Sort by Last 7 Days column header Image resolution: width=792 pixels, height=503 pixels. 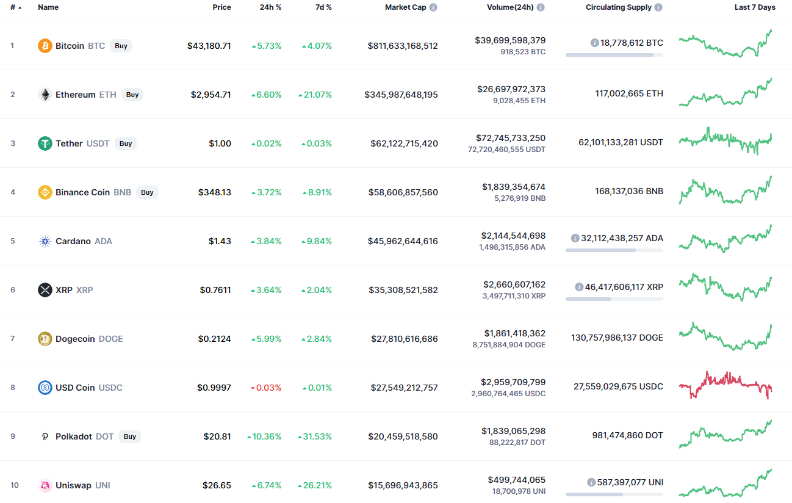tap(755, 7)
